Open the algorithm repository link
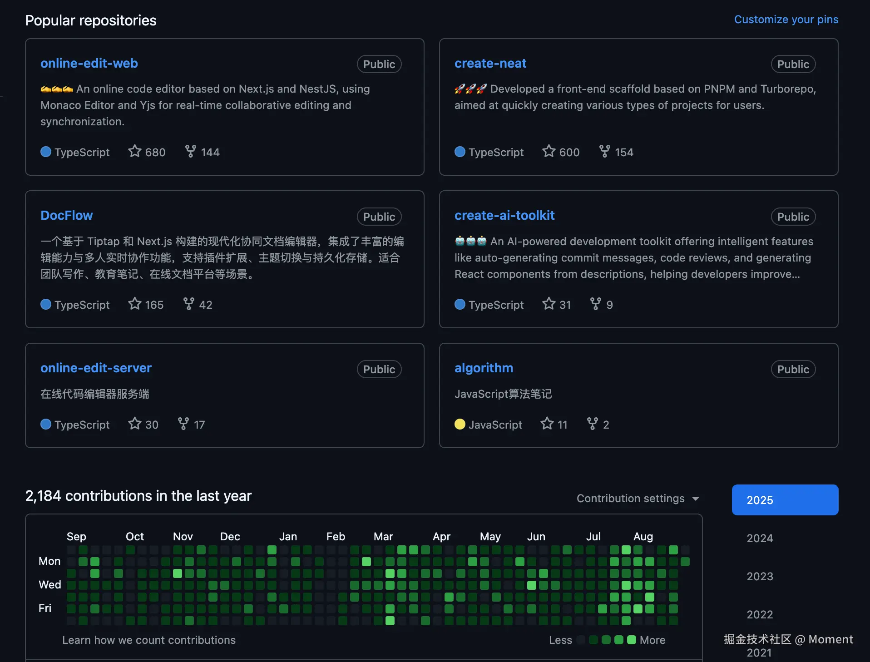Viewport: 870px width, 662px height. (484, 368)
